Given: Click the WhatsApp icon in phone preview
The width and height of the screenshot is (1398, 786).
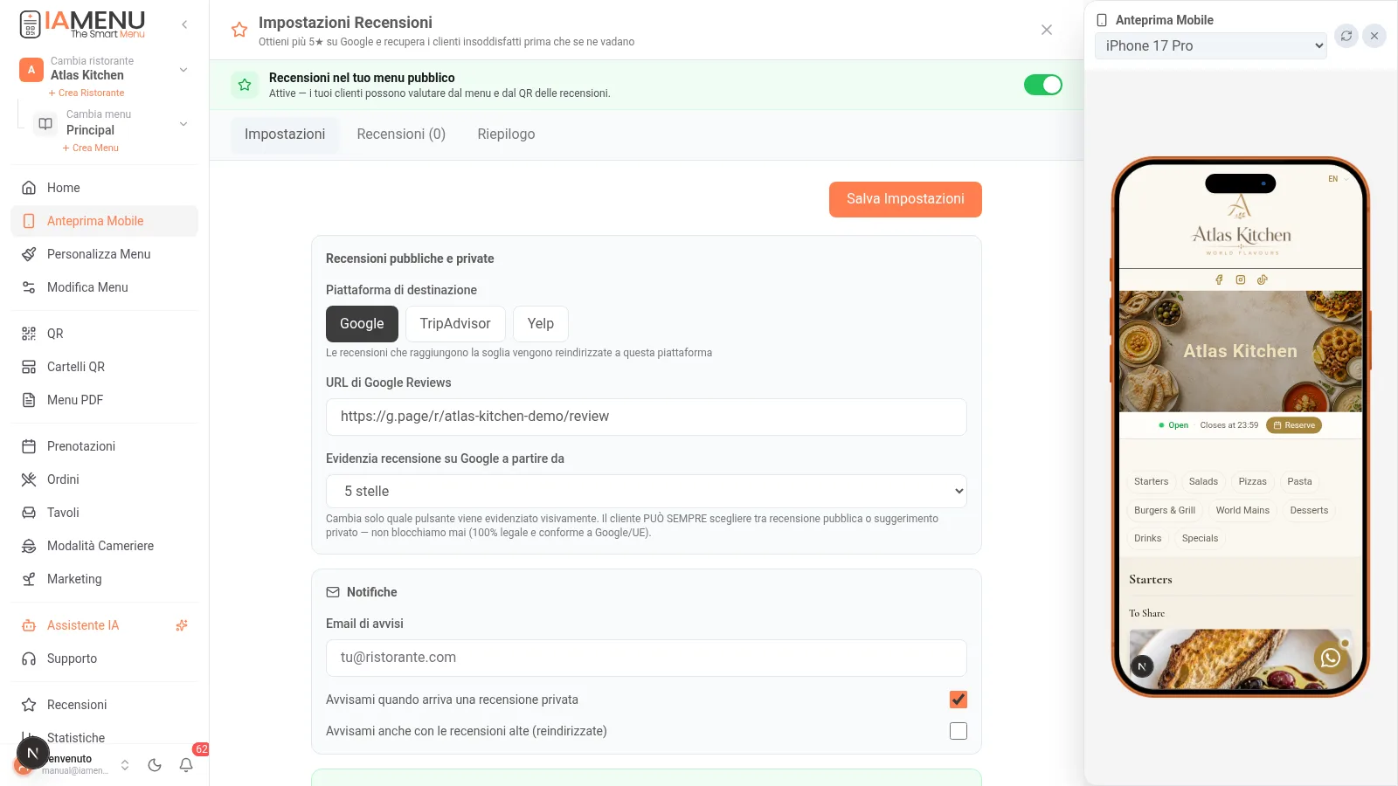Looking at the screenshot, I should 1331,658.
